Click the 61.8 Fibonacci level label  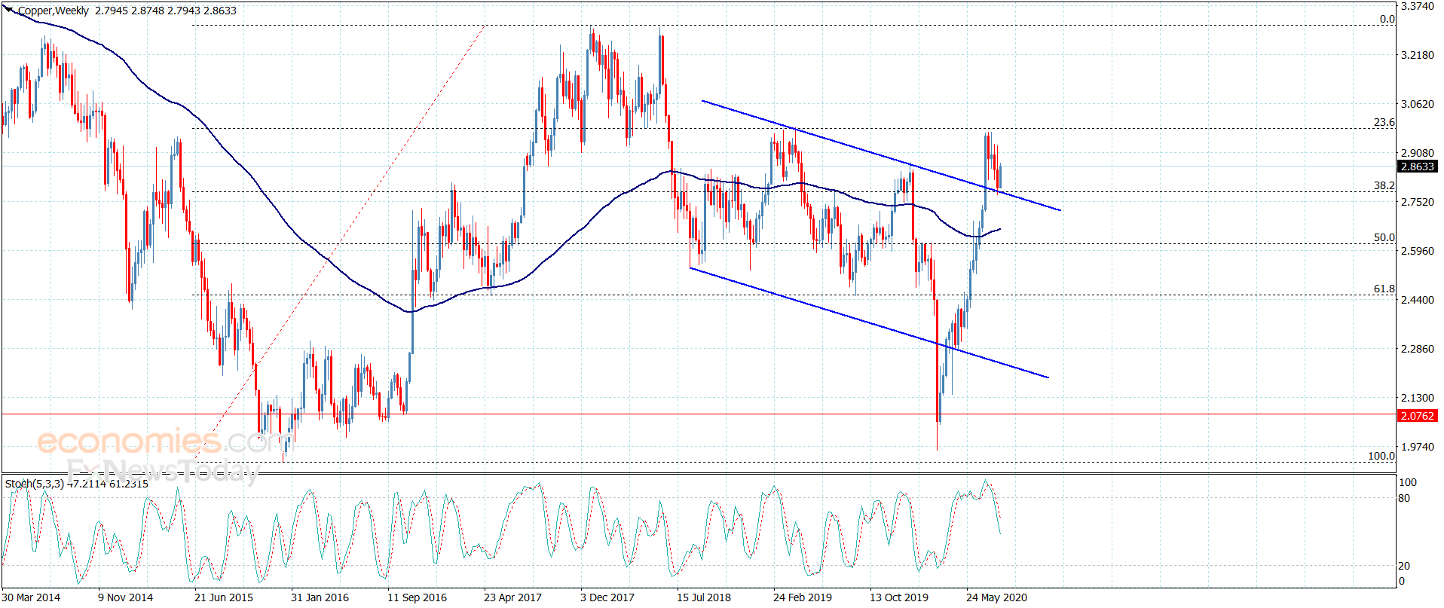[x=1384, y=289]
